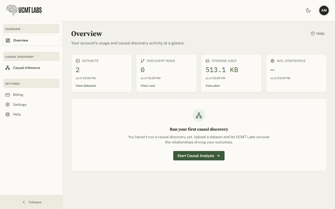Click the Billing card icon

(8, 95)
